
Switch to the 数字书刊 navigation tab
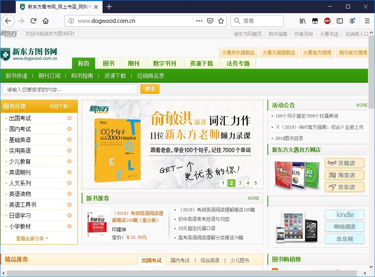164,63
